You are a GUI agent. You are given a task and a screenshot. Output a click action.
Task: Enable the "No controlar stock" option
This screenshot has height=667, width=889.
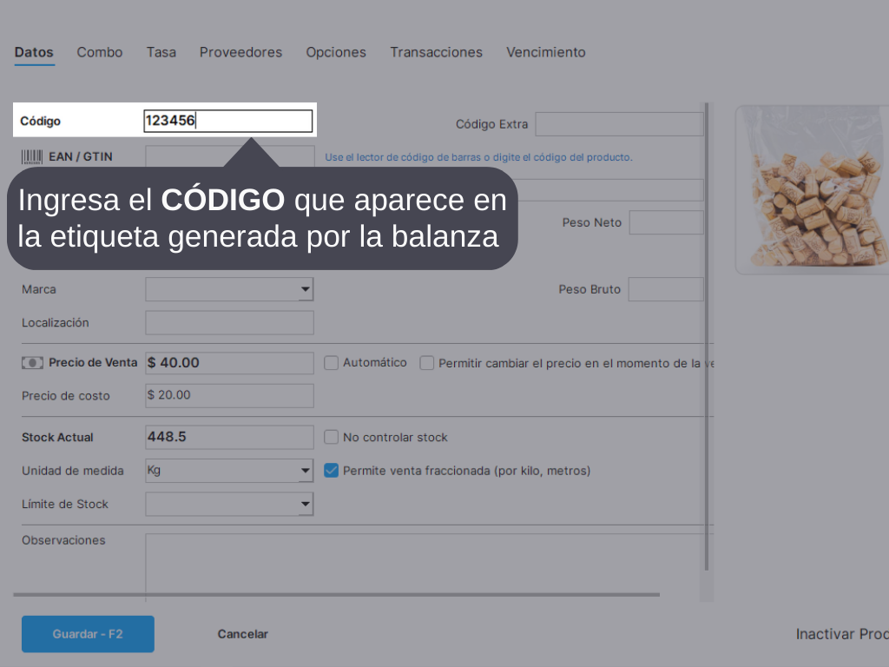(331, 437)
